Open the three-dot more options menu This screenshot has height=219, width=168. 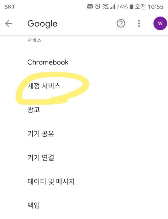(x=139, y=23)
